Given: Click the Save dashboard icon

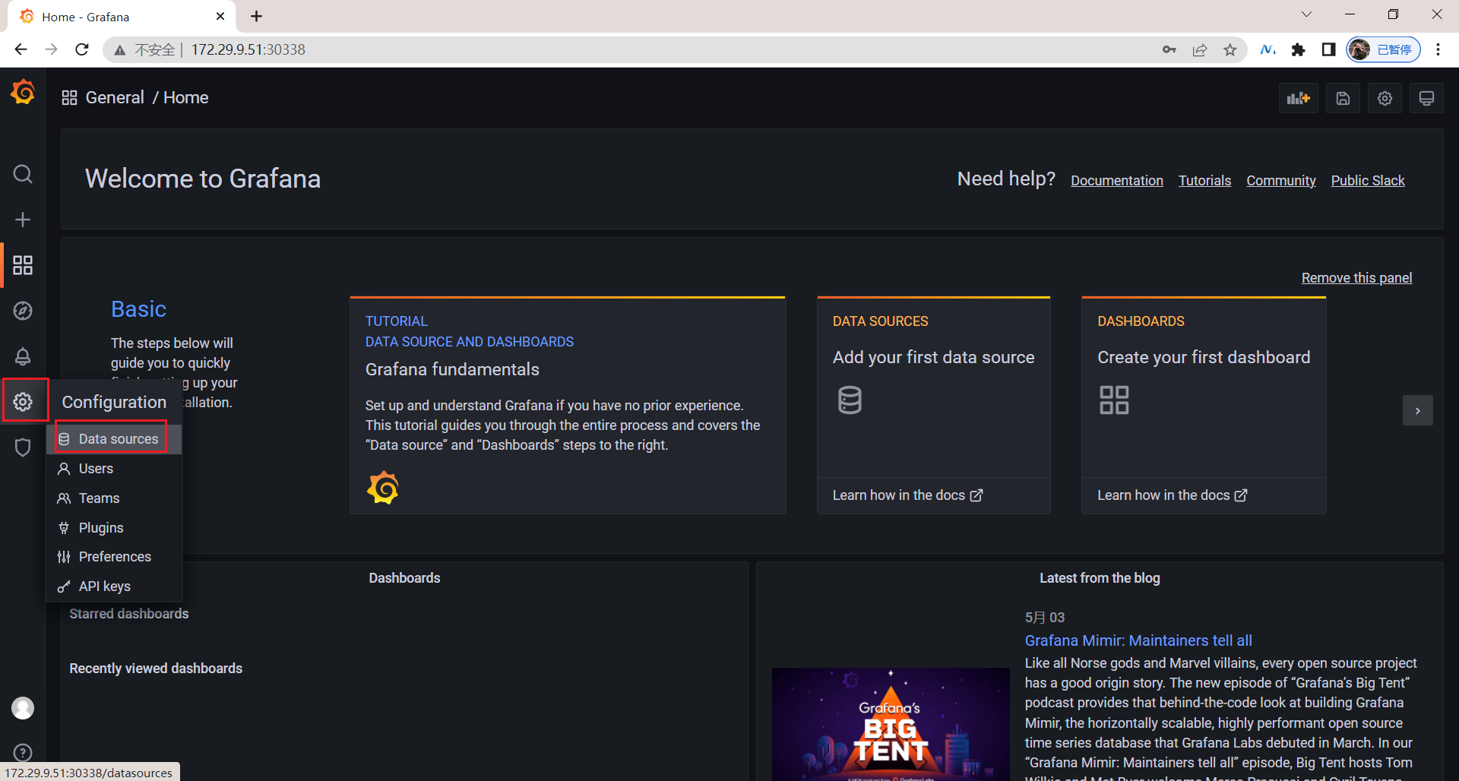Looking at the screenshot, I should coord(1343,98).
